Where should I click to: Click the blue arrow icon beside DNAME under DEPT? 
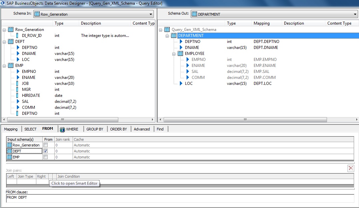coord(18,54)
